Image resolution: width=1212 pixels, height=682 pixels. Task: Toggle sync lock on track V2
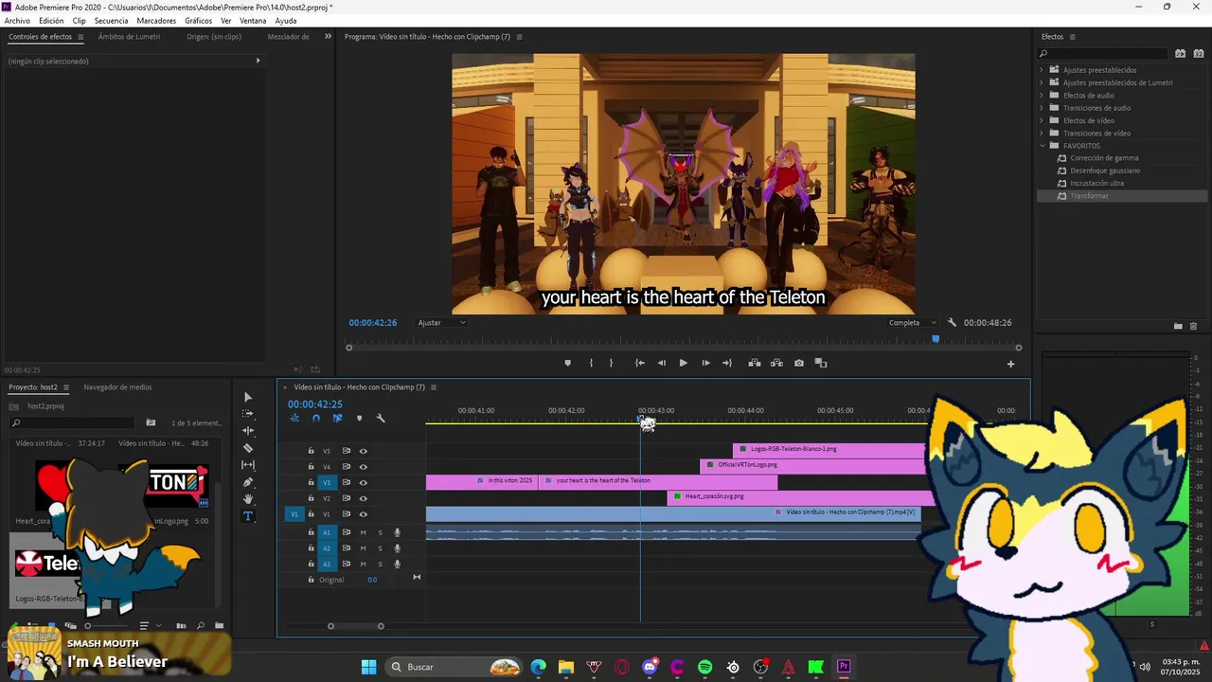click(346, 498)
